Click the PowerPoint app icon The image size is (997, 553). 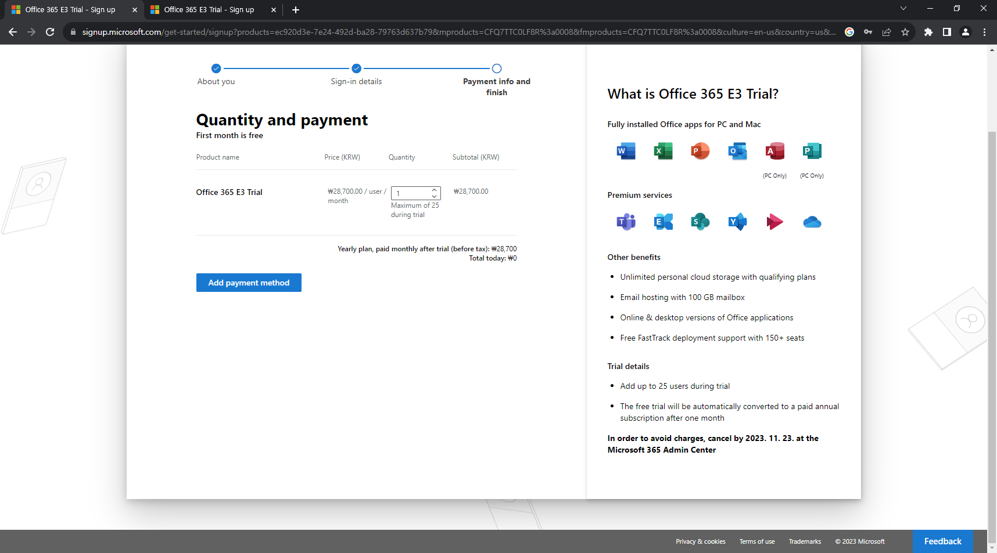coord(700,151)
